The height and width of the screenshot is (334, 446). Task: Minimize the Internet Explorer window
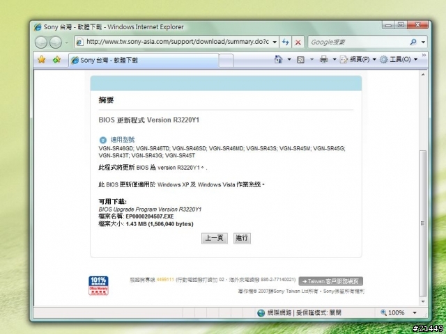pos(388,25)
